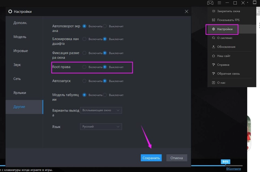Click the Отмена button
The height and width of the screenshot is (172, 260).
(176, 158)
